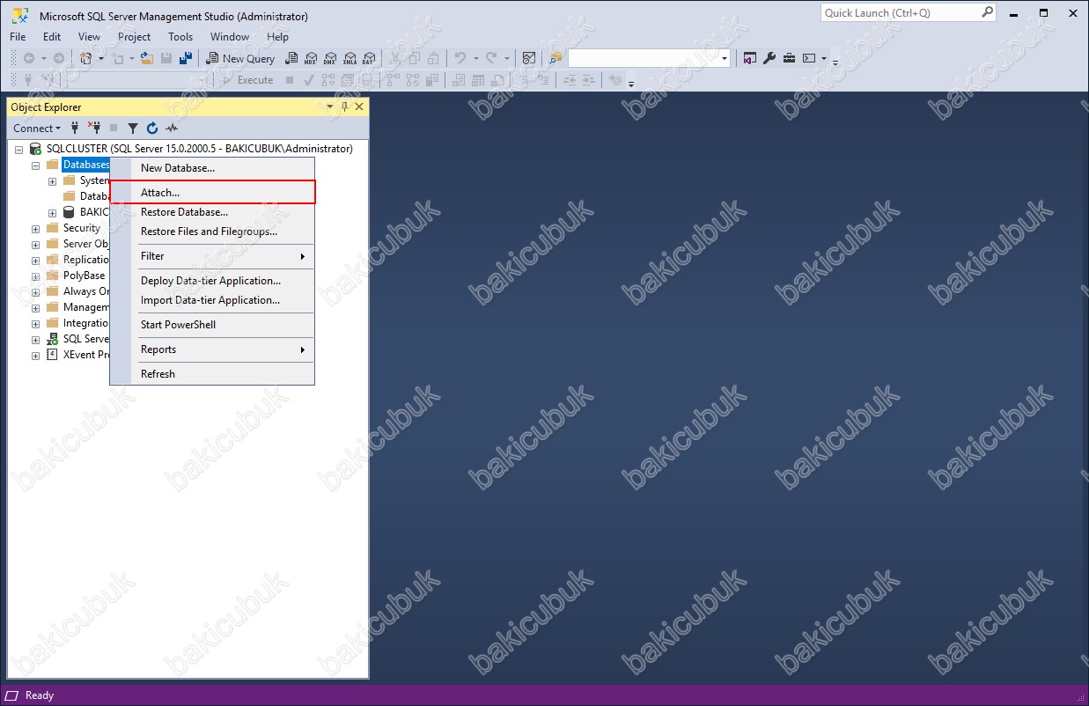Open the Toolbox briefcase icon
This screenshot has width=1089, height=706.
789,58
